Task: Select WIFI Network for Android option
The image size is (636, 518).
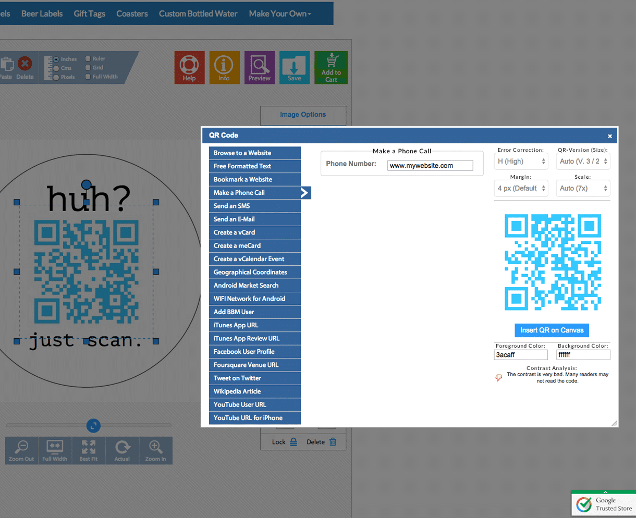Action: tap(255, 299)
